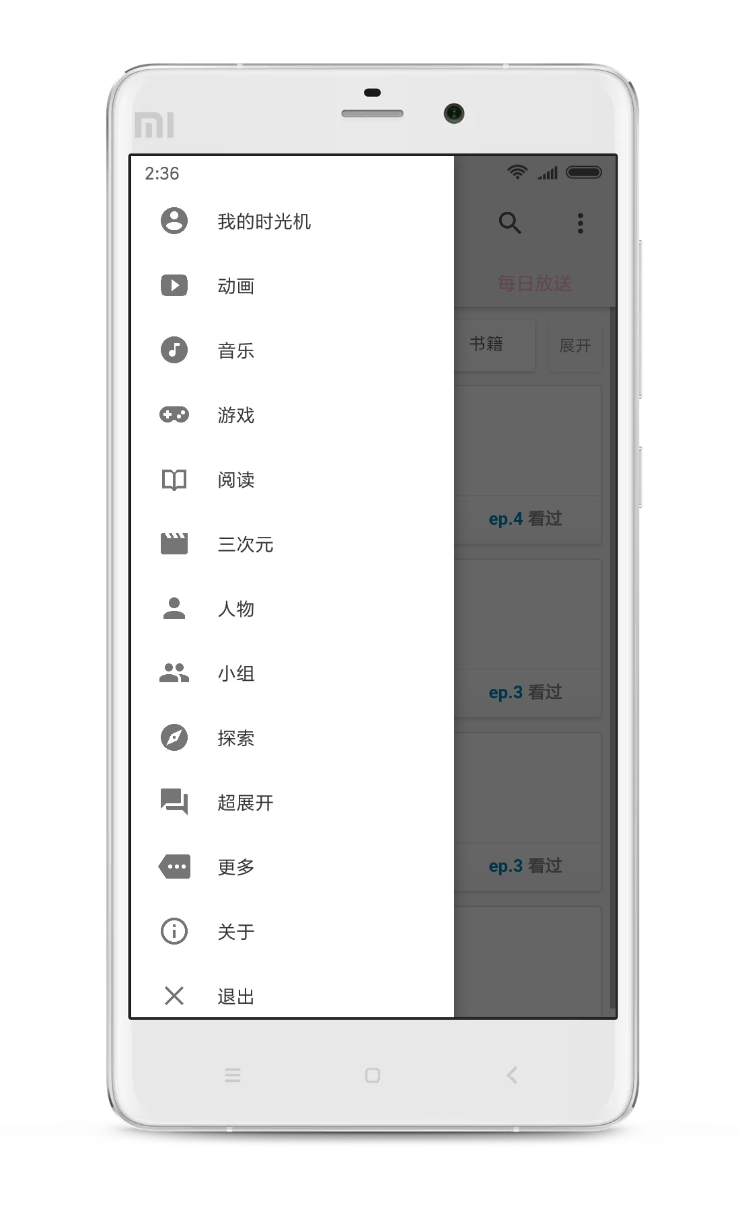Select the music note icon for 音乐
Screen dimensions: 740x1211
[x=174, y=350]
